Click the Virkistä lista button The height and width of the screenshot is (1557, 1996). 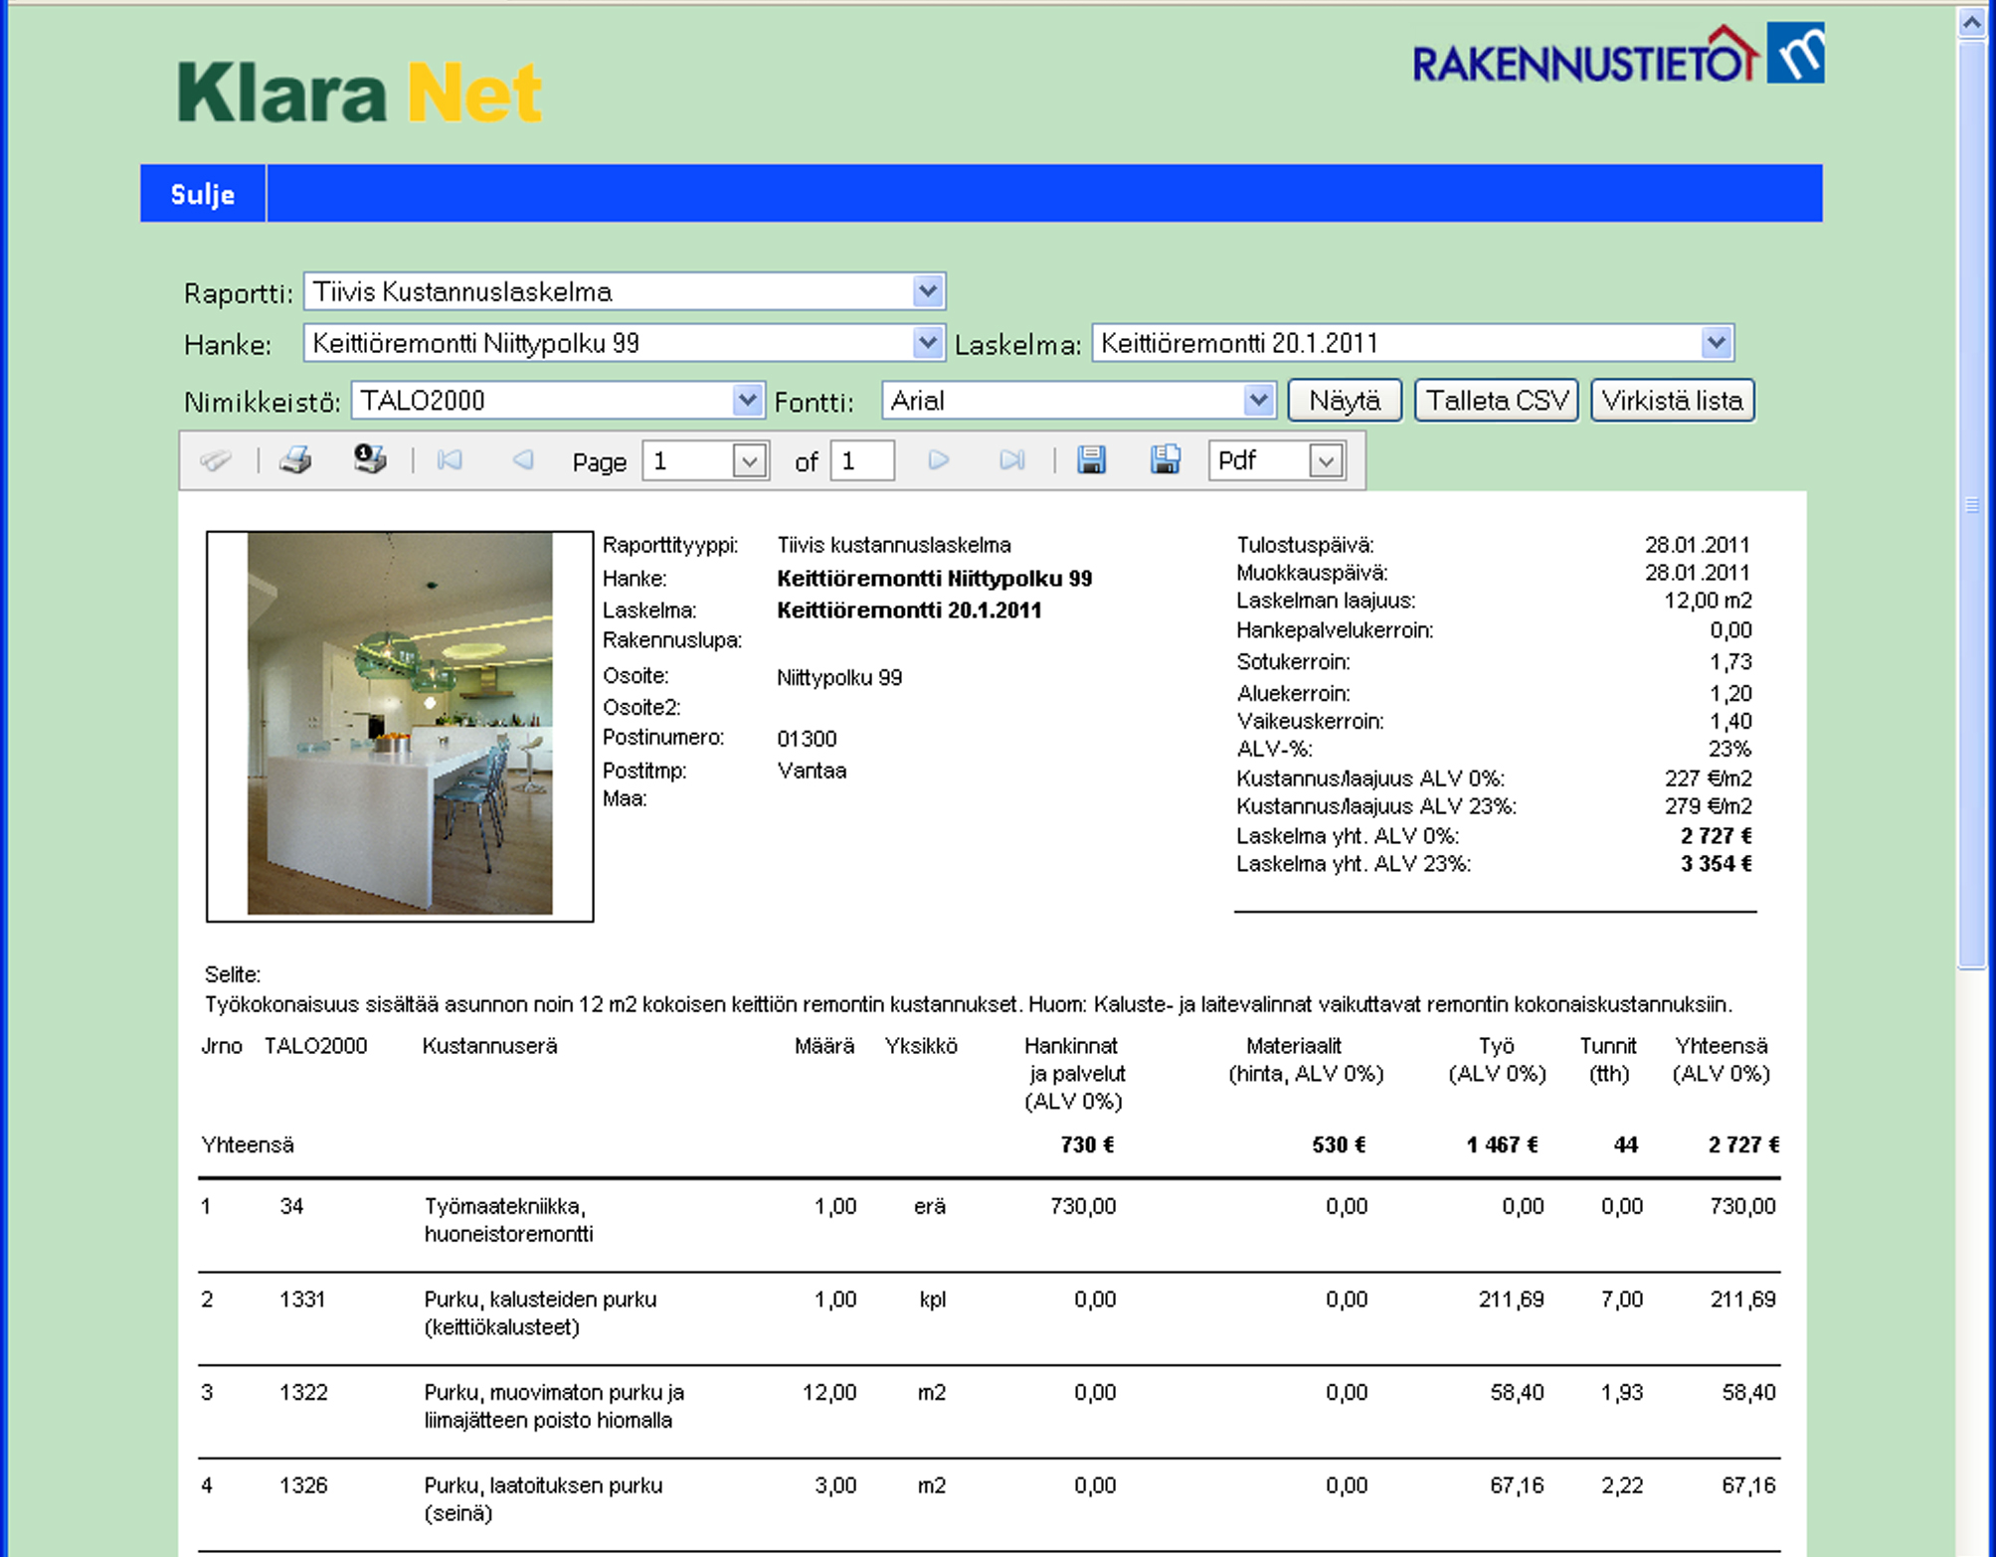(x=1672, y=401)
